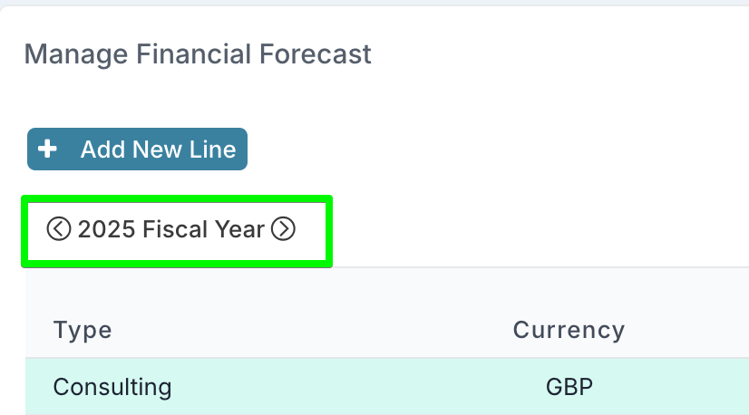Click the circled left arrow beside 2025
749x415 pixels.
point(59,228)
